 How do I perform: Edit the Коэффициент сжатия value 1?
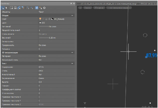point(57,90)
